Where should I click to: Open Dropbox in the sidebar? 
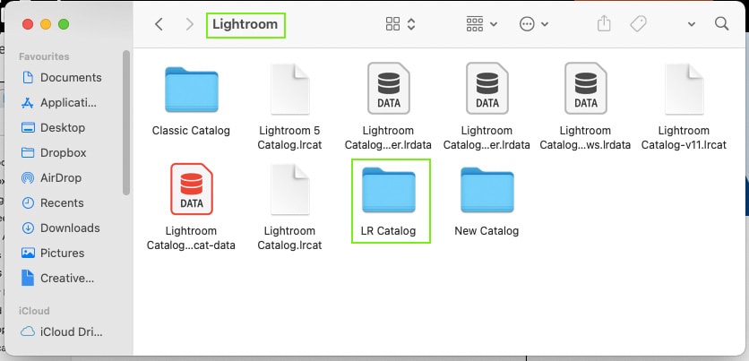[61, 153]
